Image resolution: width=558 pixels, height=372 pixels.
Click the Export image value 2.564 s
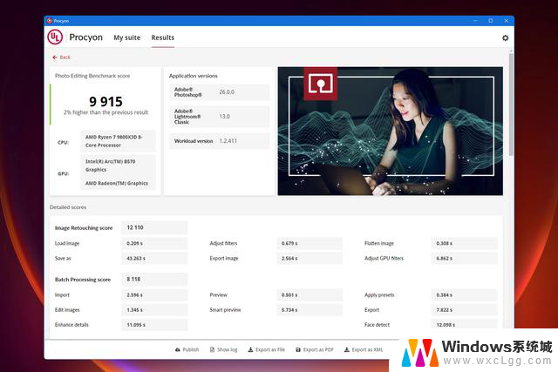click(x=310, y=259)
